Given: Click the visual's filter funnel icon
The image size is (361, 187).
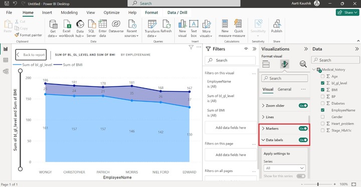Looking at the screenshot, I should (x=191, y=47).
